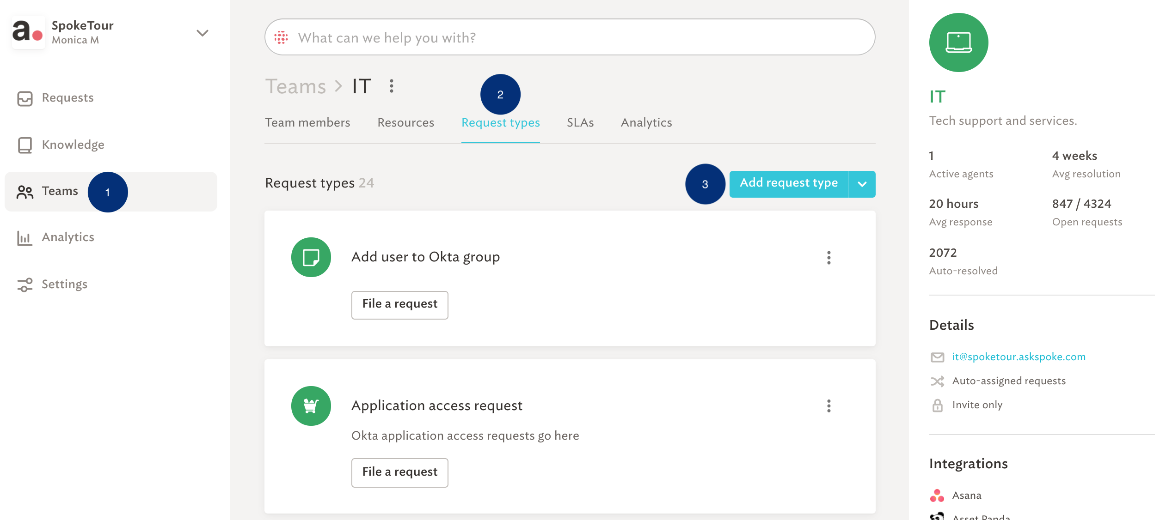Open Settings in the sidebar
1166x520 pixels.
111,284
